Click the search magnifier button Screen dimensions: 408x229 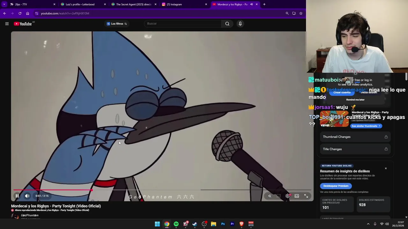[x=227, y=24]
